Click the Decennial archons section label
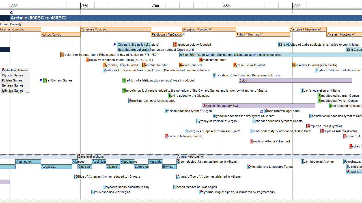 click(91, 157)
